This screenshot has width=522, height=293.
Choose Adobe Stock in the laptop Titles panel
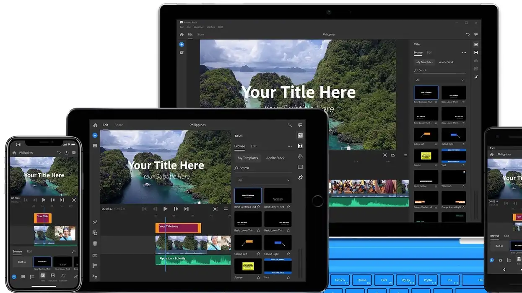click(446, 62)
